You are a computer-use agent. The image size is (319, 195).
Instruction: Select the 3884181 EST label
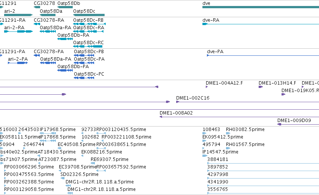218,159
